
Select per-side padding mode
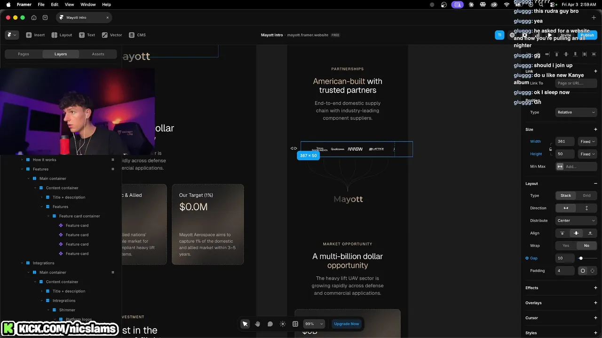pyautogui.click(x=592, y=271)
